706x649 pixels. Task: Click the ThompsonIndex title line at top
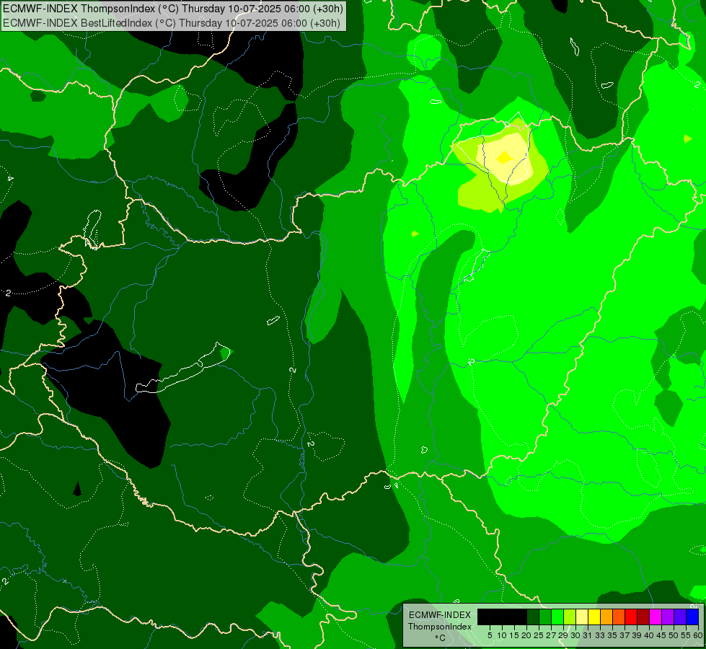point(173,9)
